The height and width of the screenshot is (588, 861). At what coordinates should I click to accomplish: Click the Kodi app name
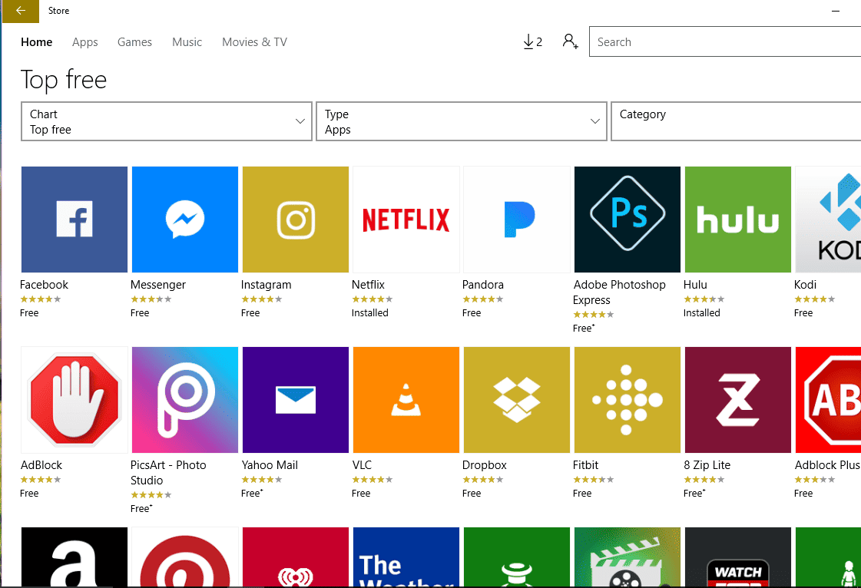pos(805,284)
